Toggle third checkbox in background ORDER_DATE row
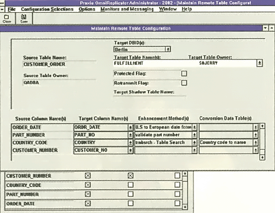Viewport: 275px width, 213px height. (177, 203)
